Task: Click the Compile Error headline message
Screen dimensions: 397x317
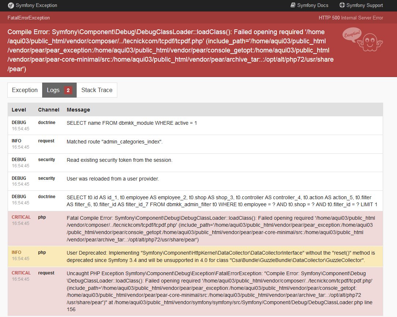Action: click(170, 50)
